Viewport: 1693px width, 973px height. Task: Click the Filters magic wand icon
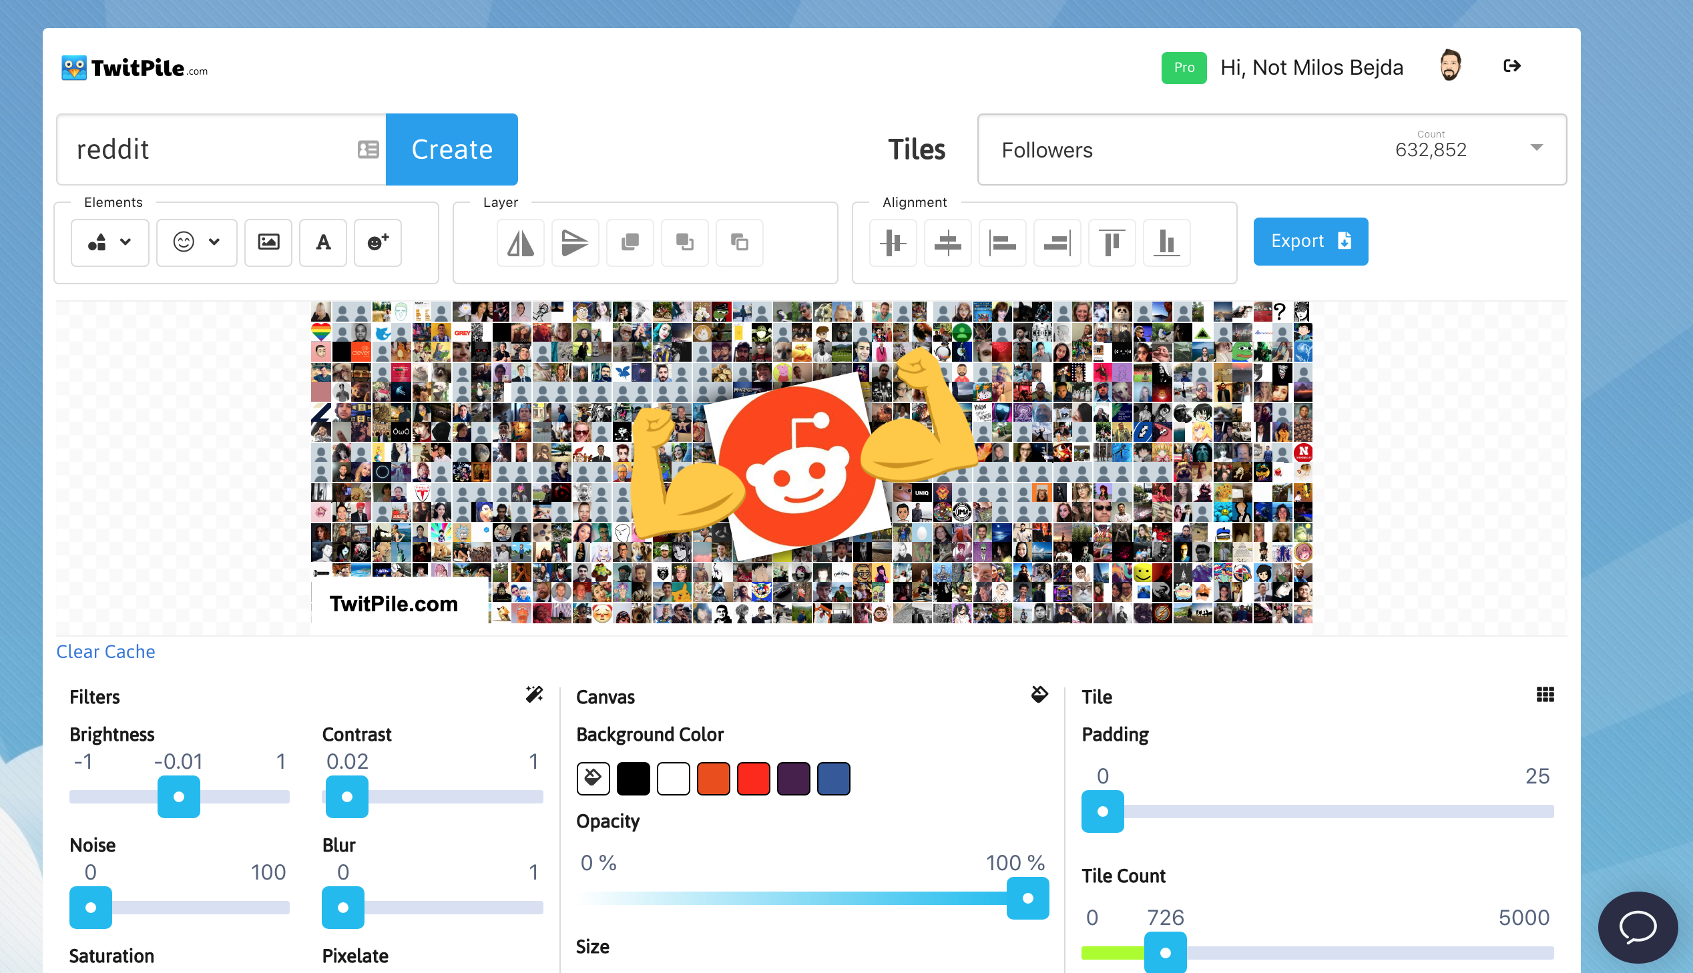(534, 695)
